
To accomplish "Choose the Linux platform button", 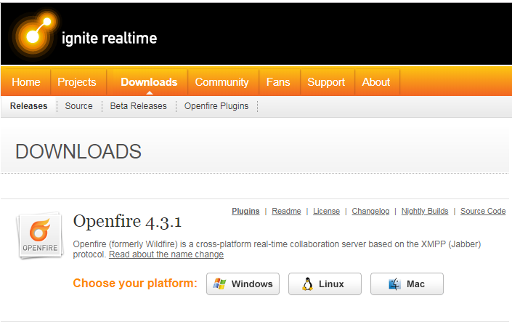I will 325,284.
